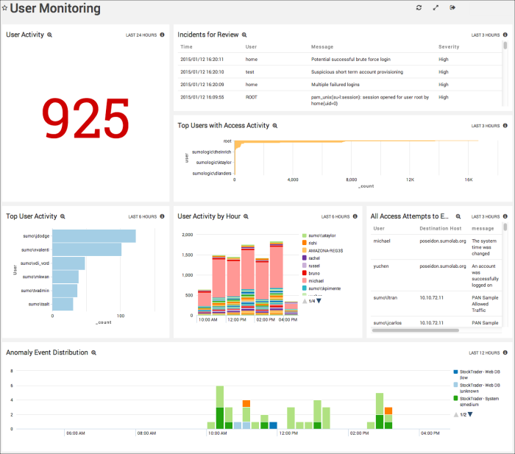Star the User Monitoring dashboard as favorite
Screen dimensions: 515x454
(6, 9)
